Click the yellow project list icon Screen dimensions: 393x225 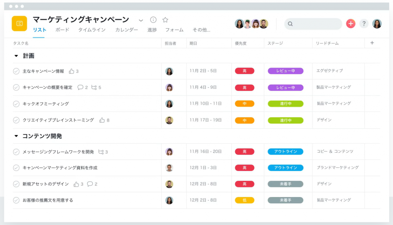tap(19, 23)
